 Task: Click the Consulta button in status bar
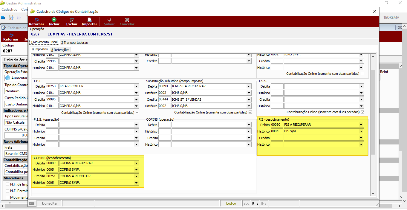point(49,203)
